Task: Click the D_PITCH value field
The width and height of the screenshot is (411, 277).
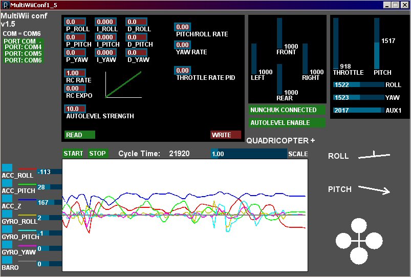Action: 137,37
